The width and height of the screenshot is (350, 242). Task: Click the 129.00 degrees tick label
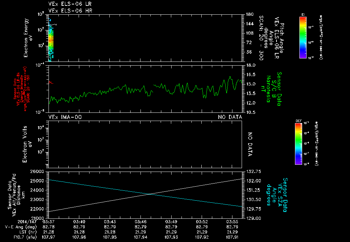[253, 218]
